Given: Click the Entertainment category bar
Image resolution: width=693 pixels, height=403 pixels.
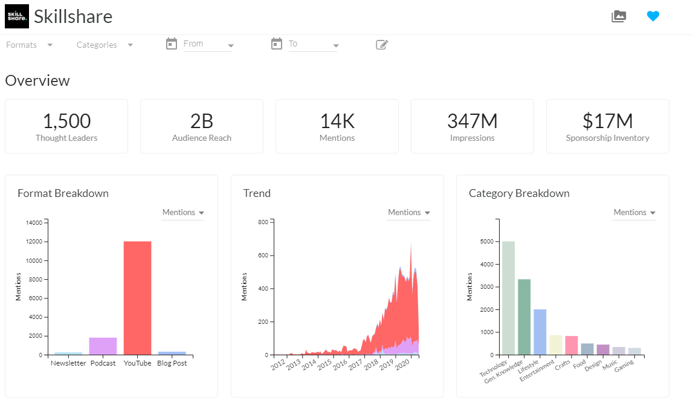Looking at the screenshot, I should point(556,344).
